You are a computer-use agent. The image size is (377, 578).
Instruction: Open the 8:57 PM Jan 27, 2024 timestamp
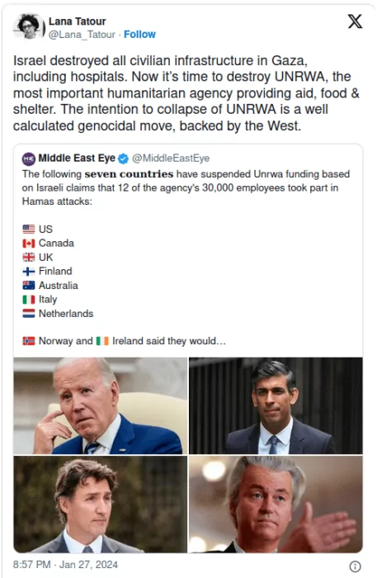click(x=65, y=565)
